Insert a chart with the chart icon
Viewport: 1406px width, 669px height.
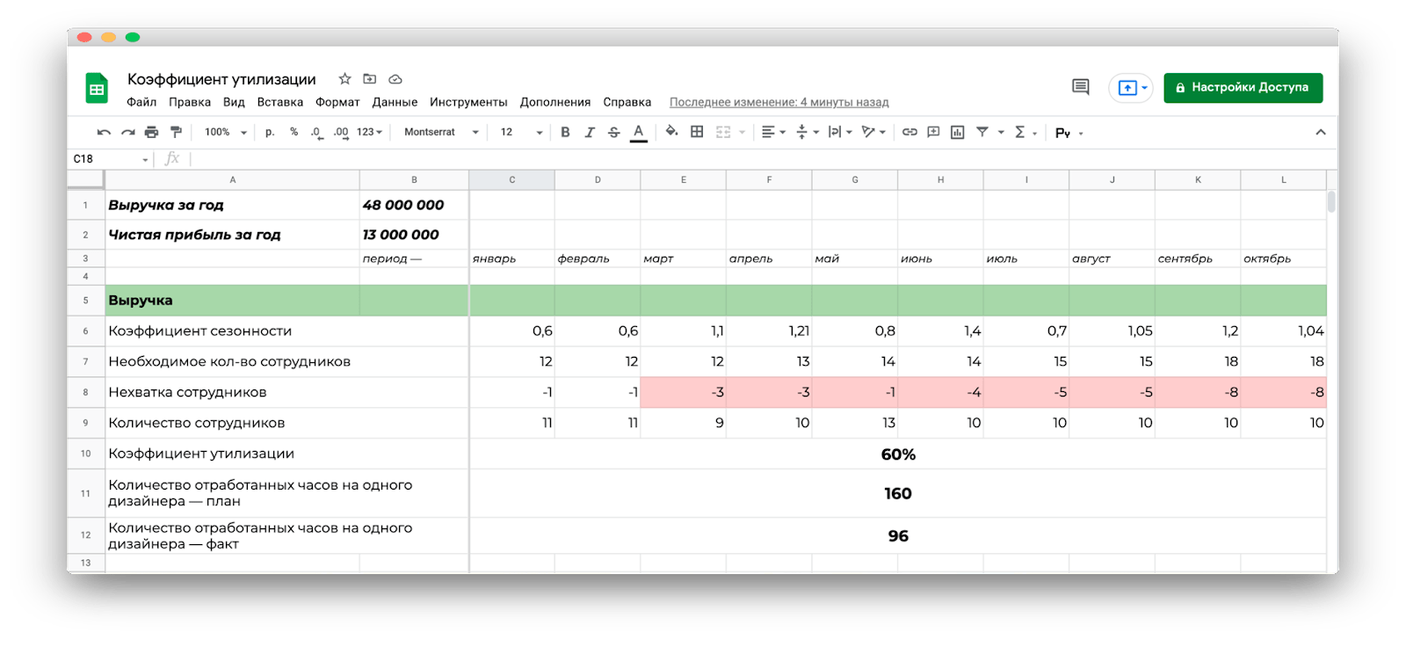point(958,133)
